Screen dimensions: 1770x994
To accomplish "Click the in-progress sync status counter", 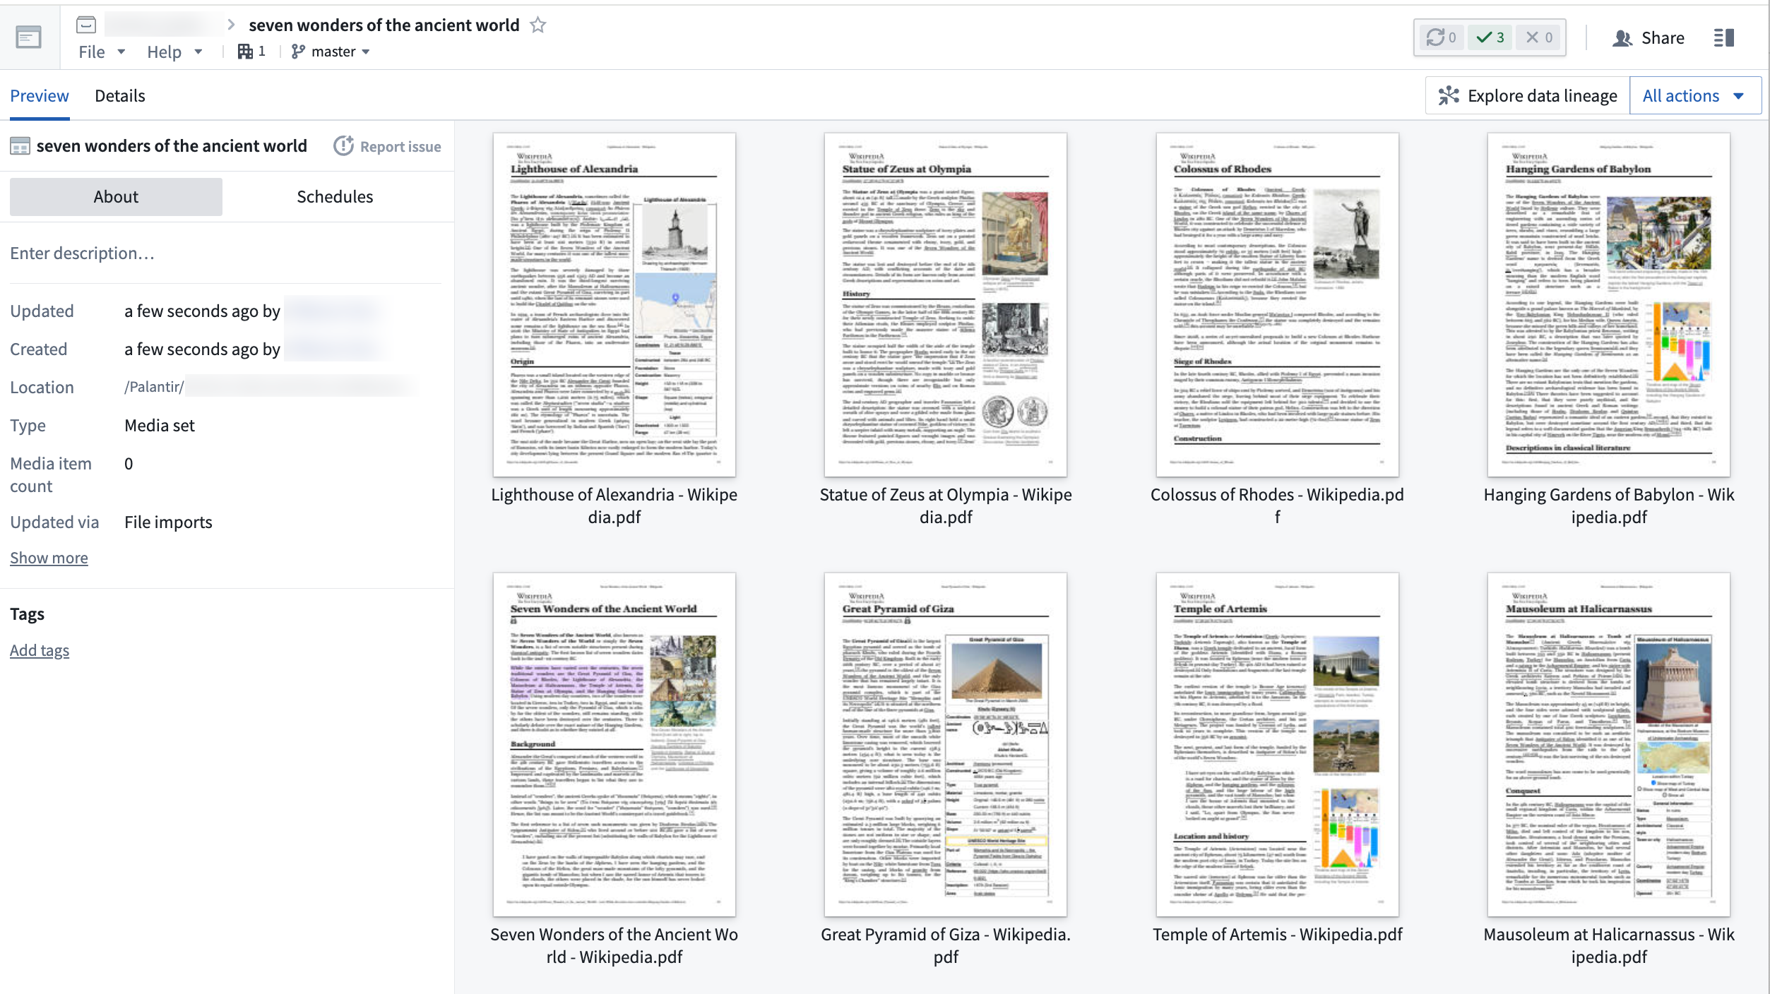I will [x=1440, y=37].
